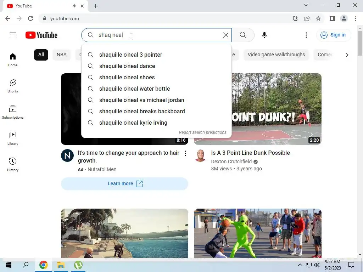Open the seaside pier video thumbnail

click(124, 233)
